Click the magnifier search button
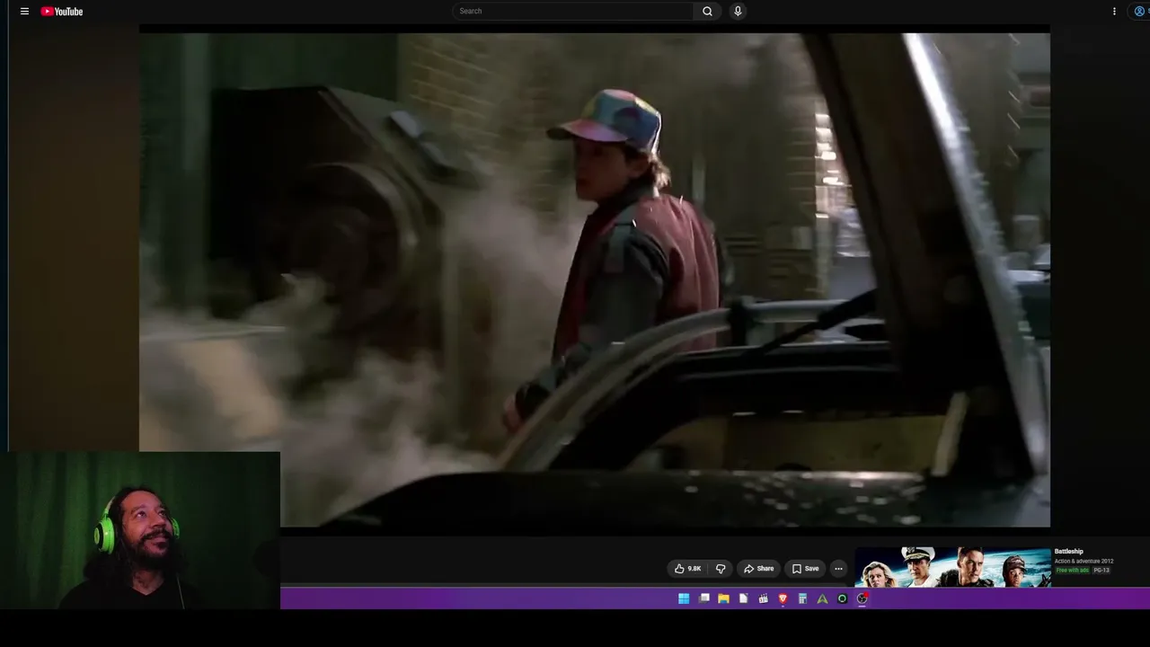 click(x=707, y=11)
